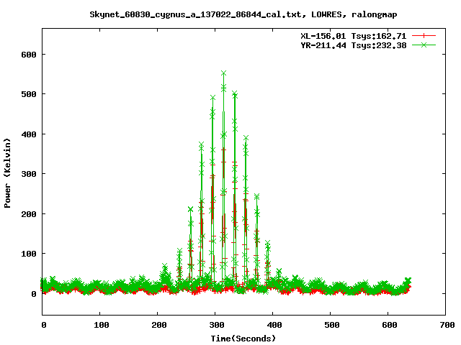Click the Time(Seconds) x-axis label

click(243, 339)
